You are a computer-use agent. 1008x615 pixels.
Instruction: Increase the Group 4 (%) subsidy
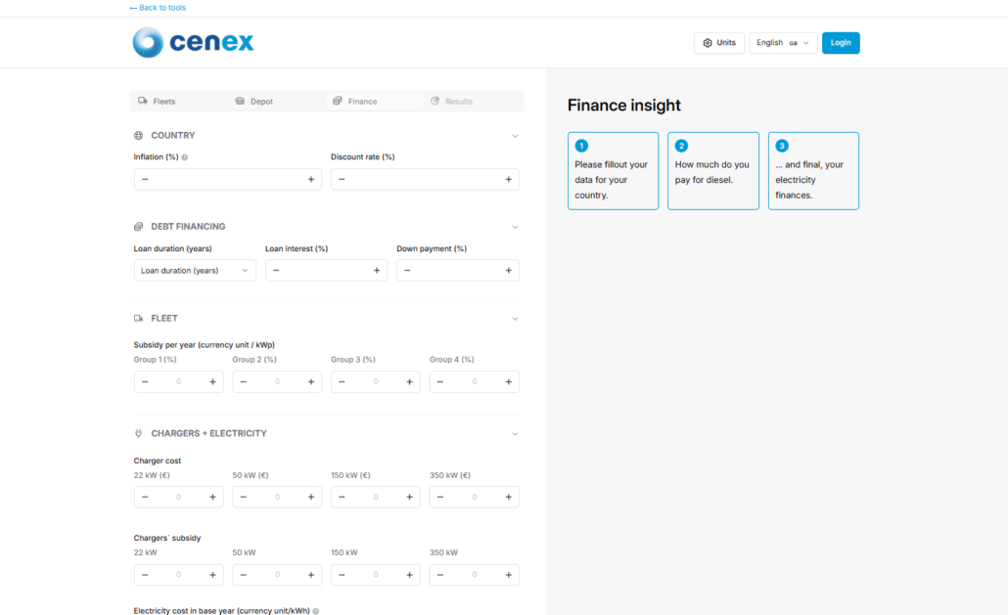coord(509,381)
